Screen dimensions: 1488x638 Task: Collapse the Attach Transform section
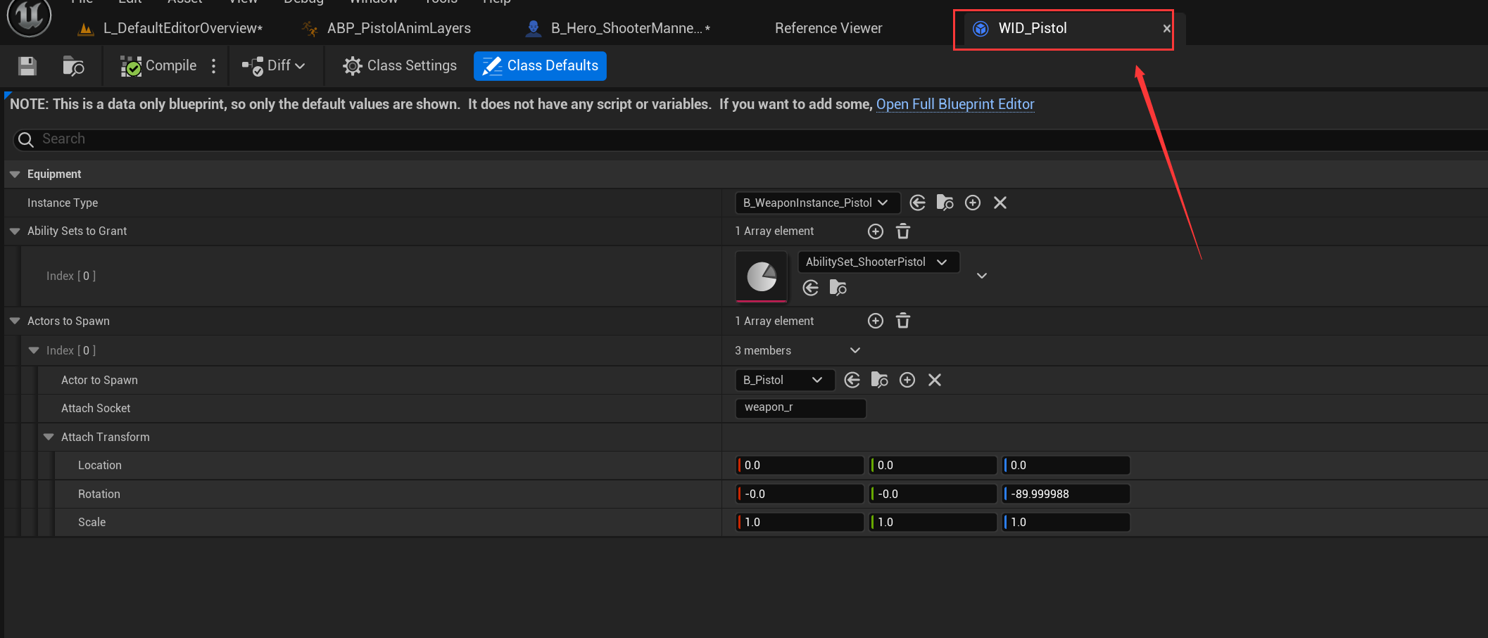pos(49,438)
